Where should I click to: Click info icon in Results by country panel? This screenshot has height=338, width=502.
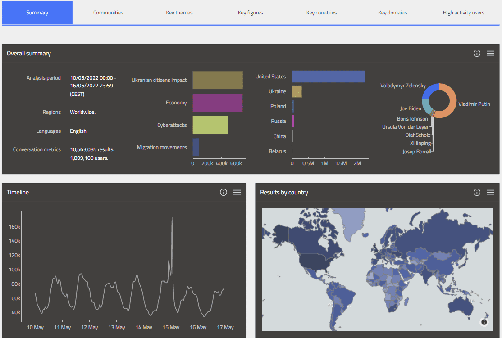point(477,192)
